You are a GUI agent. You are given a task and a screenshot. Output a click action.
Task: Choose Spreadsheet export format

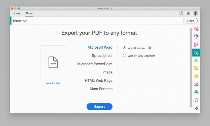(102, 56)
